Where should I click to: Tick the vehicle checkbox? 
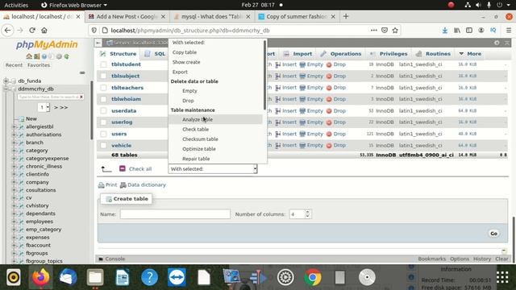[104, 145]
